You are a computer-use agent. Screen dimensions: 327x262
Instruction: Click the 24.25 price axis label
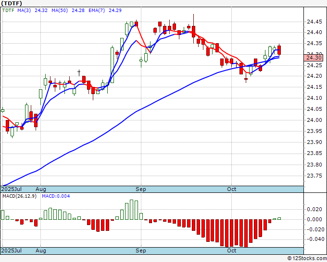pos(314,65)
